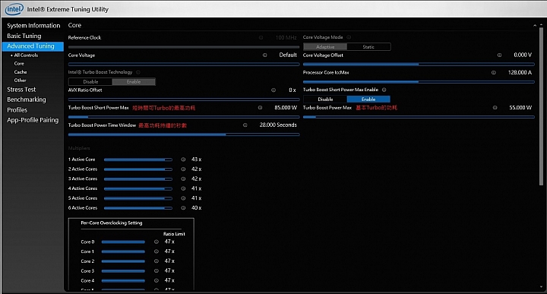Click info icon for 5 Active Cores

point(183,198)
